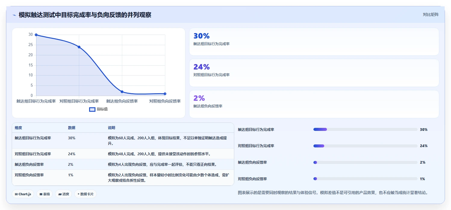
Task: Click the 进度 chip
Action: [64, 194]
